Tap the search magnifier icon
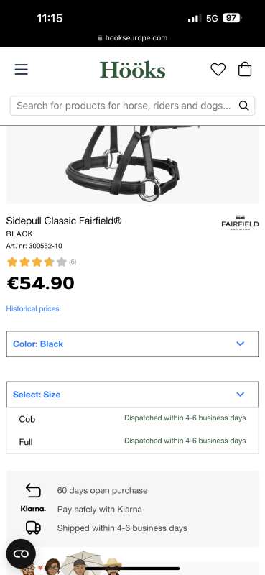Viewport: 265px width, 575px height. coord(244,106)
